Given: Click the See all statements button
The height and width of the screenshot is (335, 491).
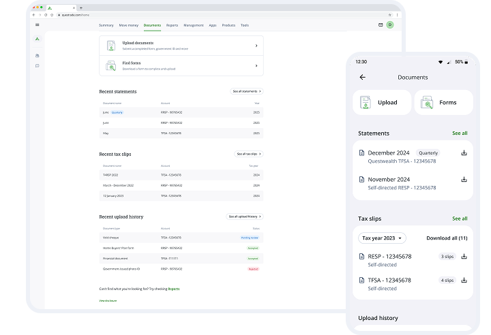Looking at the screenshot, I should pos(247,91).
